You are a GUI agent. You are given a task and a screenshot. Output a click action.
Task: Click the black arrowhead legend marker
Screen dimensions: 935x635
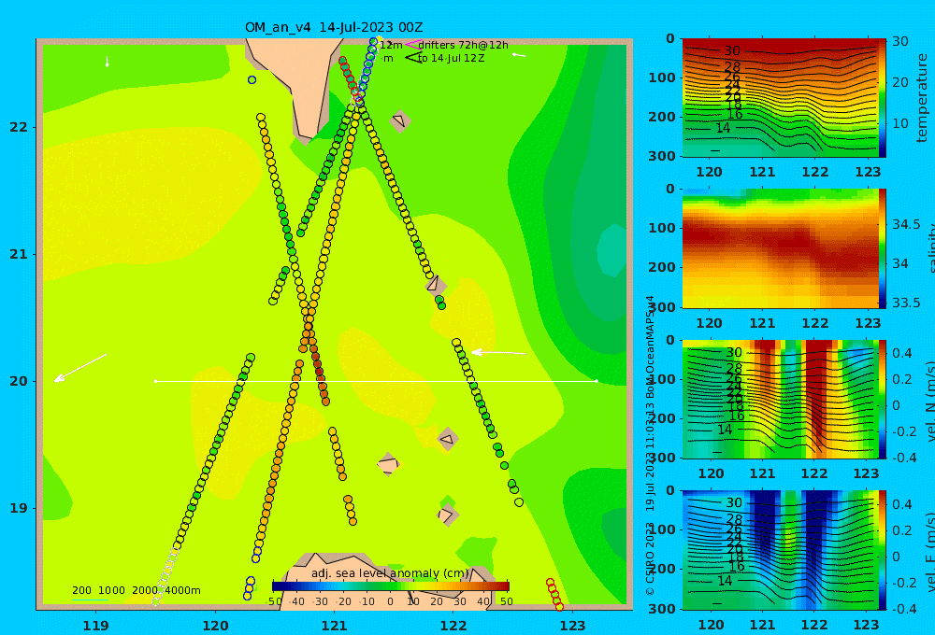tap(413, 58)
